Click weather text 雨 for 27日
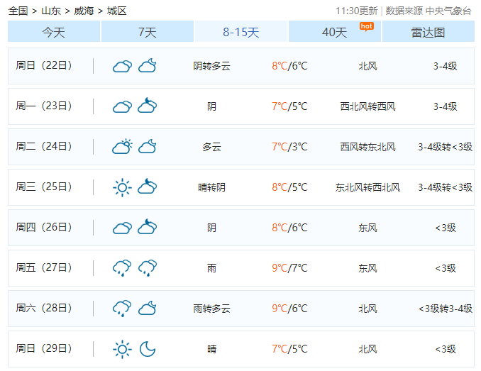The width and height of the screenshot is (481, 371). (x=211, y=268)
